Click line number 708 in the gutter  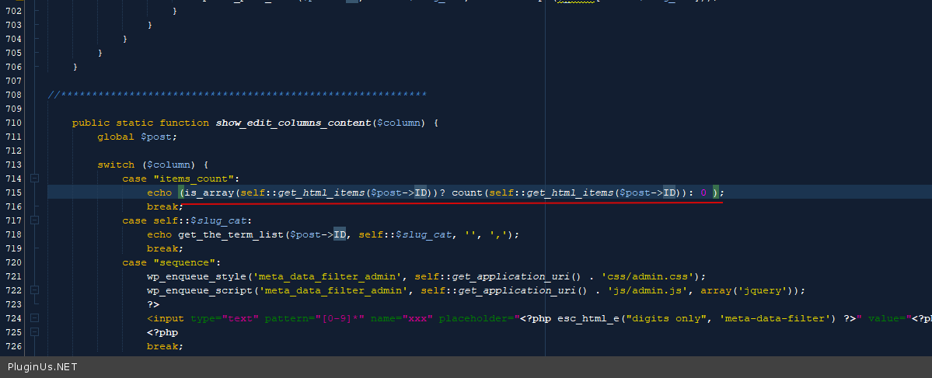[x=13, y=95]
